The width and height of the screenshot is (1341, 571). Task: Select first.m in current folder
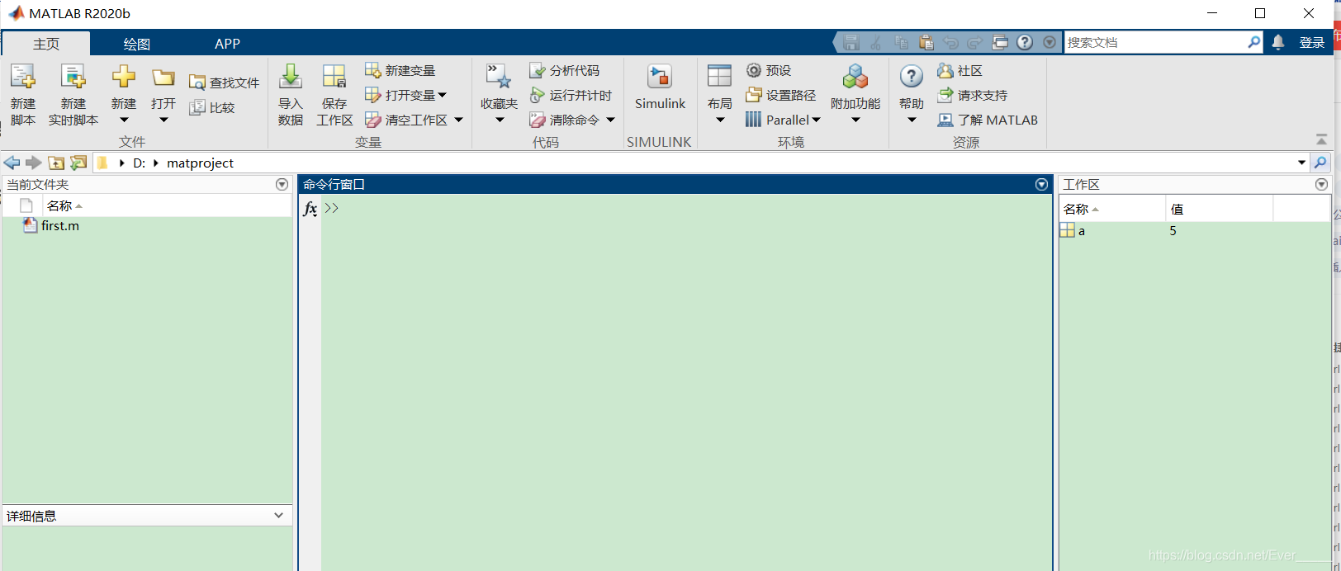[x=59, y=225]
